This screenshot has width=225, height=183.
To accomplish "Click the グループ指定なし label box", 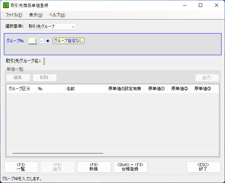I will tap(69, 41).
